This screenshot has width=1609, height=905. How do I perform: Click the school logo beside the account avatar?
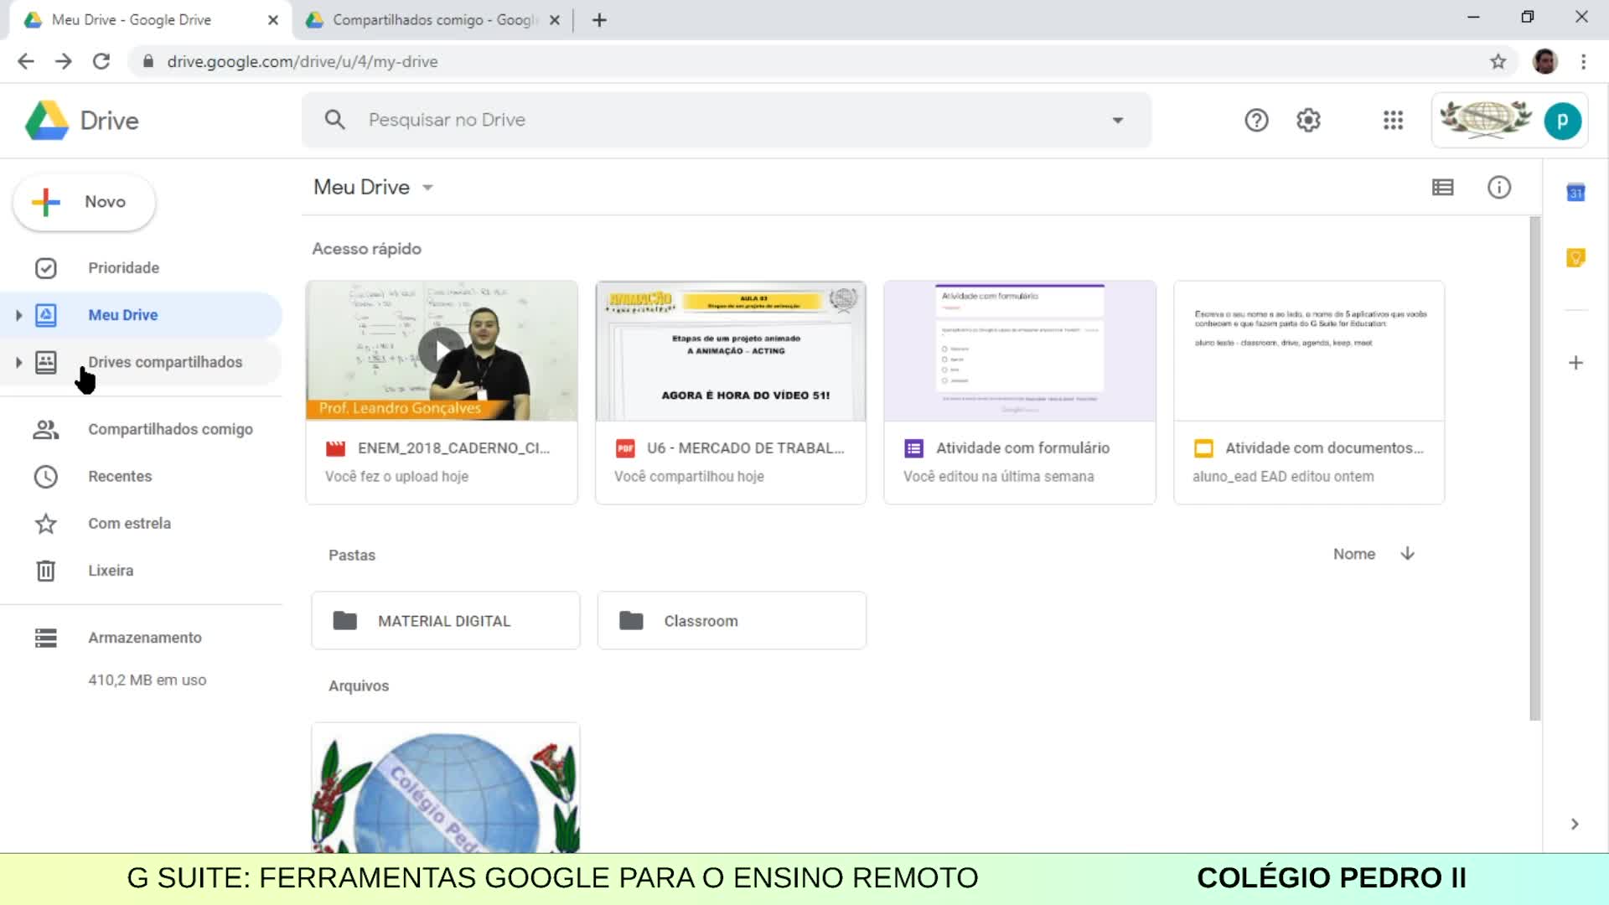coord(1487,119)
